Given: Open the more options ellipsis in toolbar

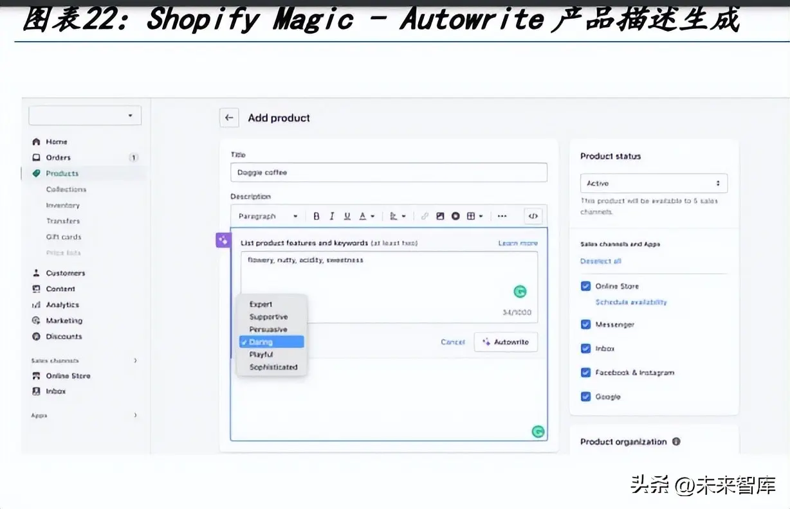Looking at the screenshot, I should [x=502, y=217].
